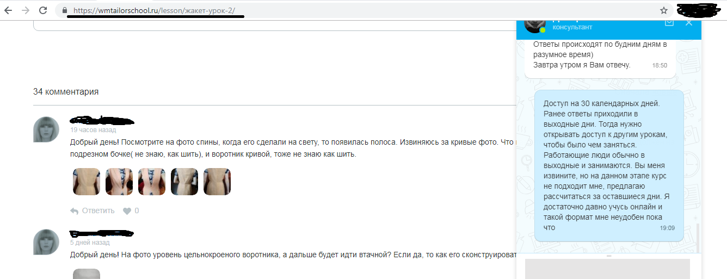
Task: Click the wmtailorschool.ru address bar URL
Action: pos(153,10)
